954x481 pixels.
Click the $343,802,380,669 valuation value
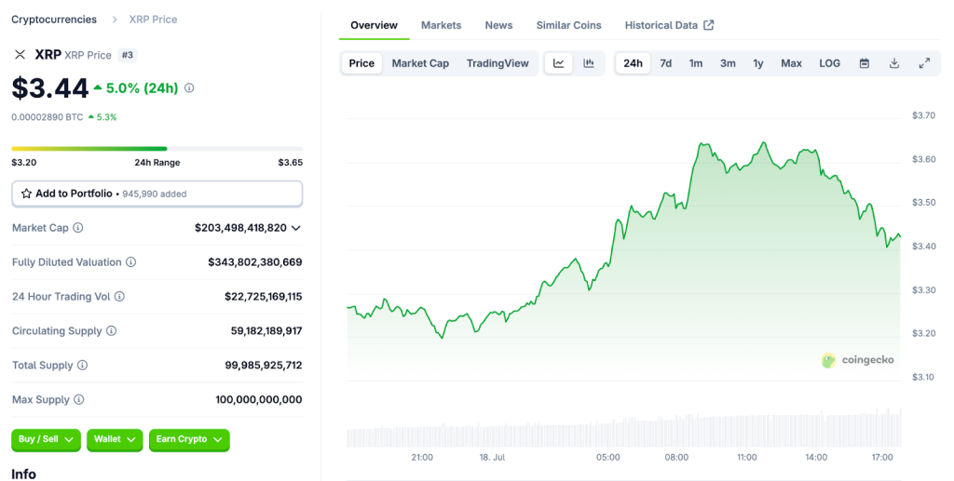pyautogui.click(x=255, y=262)
